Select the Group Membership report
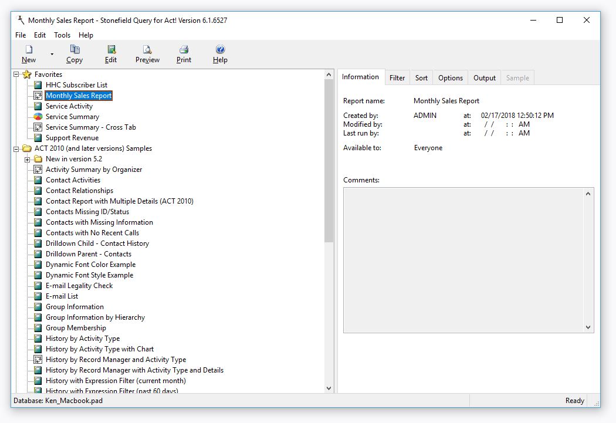Screen dimensions: 616x423 click(x=76, y=328)
